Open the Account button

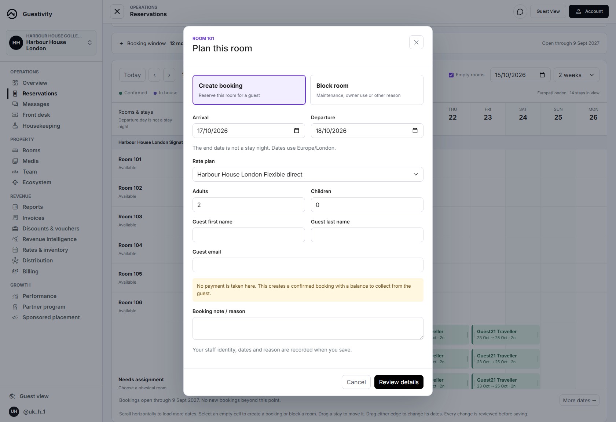coord(588,11)
